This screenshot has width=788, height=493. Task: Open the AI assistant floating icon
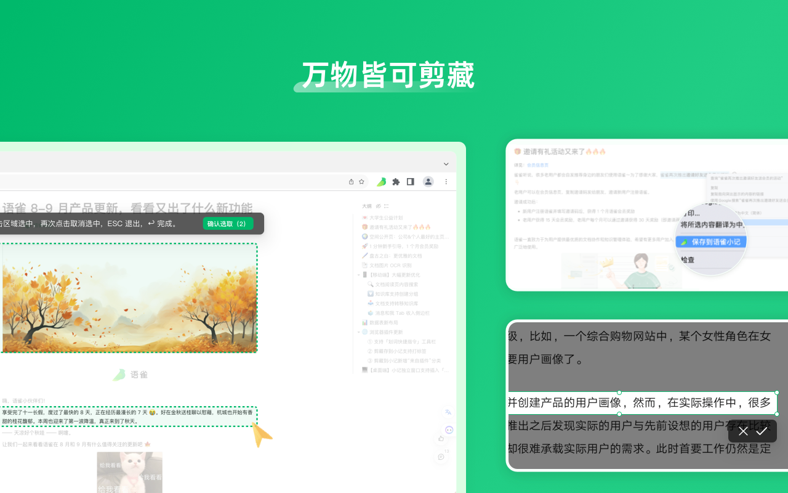point(449,430)
